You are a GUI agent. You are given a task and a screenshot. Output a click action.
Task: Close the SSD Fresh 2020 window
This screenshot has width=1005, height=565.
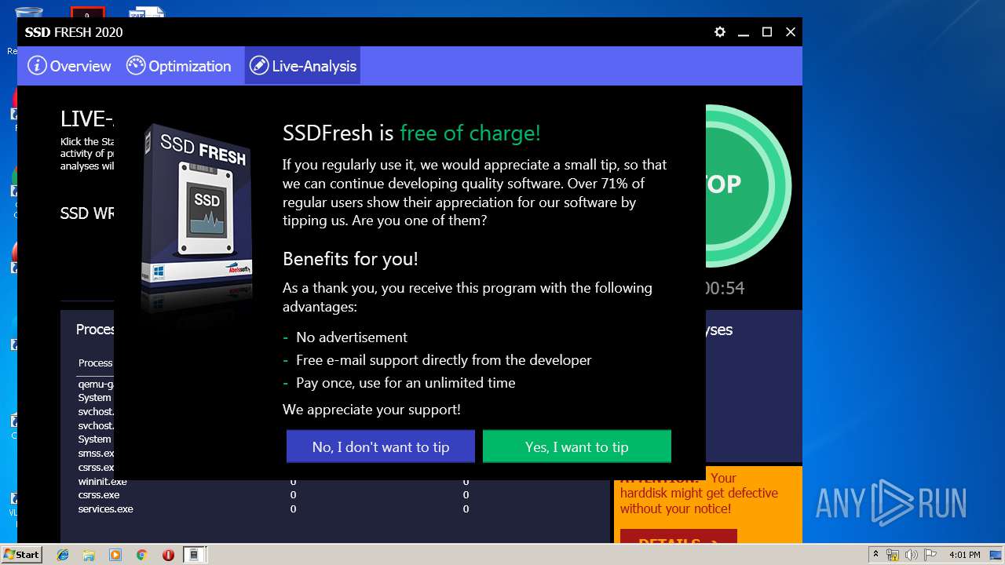[791, 32]
